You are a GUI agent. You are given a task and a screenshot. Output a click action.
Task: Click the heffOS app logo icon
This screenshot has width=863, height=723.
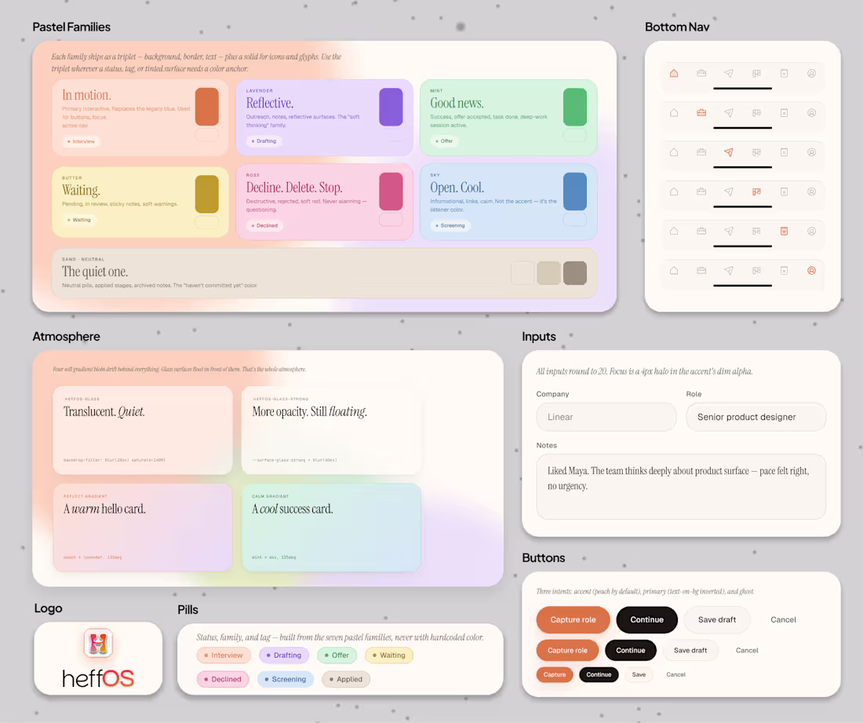click(98, 643)
